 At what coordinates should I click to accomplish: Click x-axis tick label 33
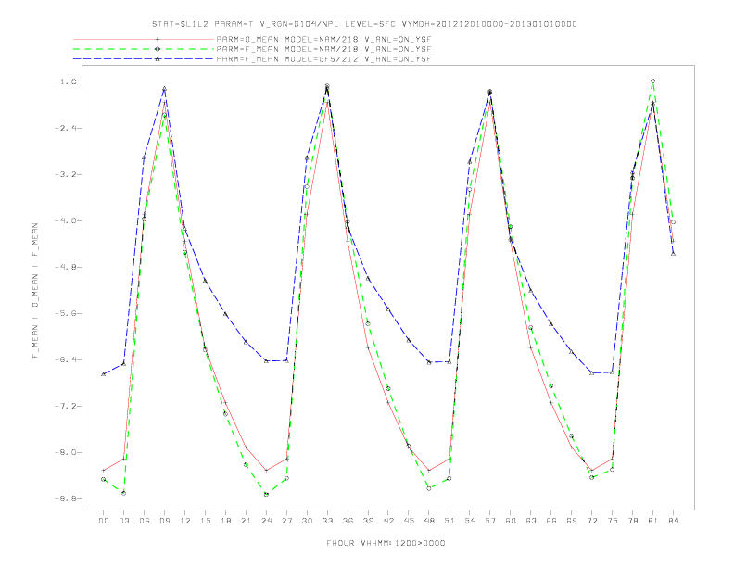[327, 521]
